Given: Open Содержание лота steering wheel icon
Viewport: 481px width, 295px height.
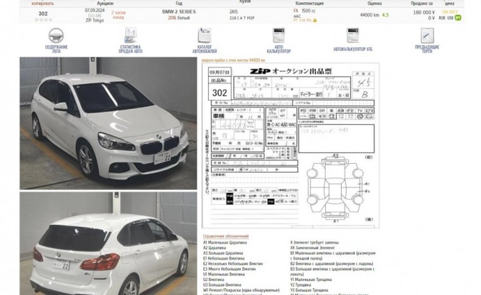Looking at the screenshot, I should click(56, 35).
